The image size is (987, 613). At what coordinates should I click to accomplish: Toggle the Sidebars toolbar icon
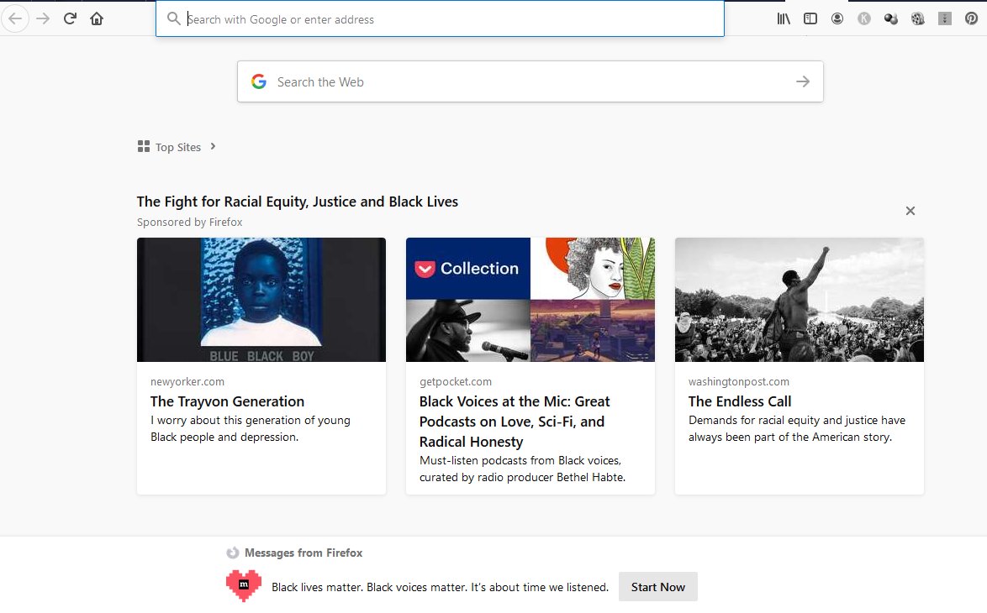click(810, 18)
